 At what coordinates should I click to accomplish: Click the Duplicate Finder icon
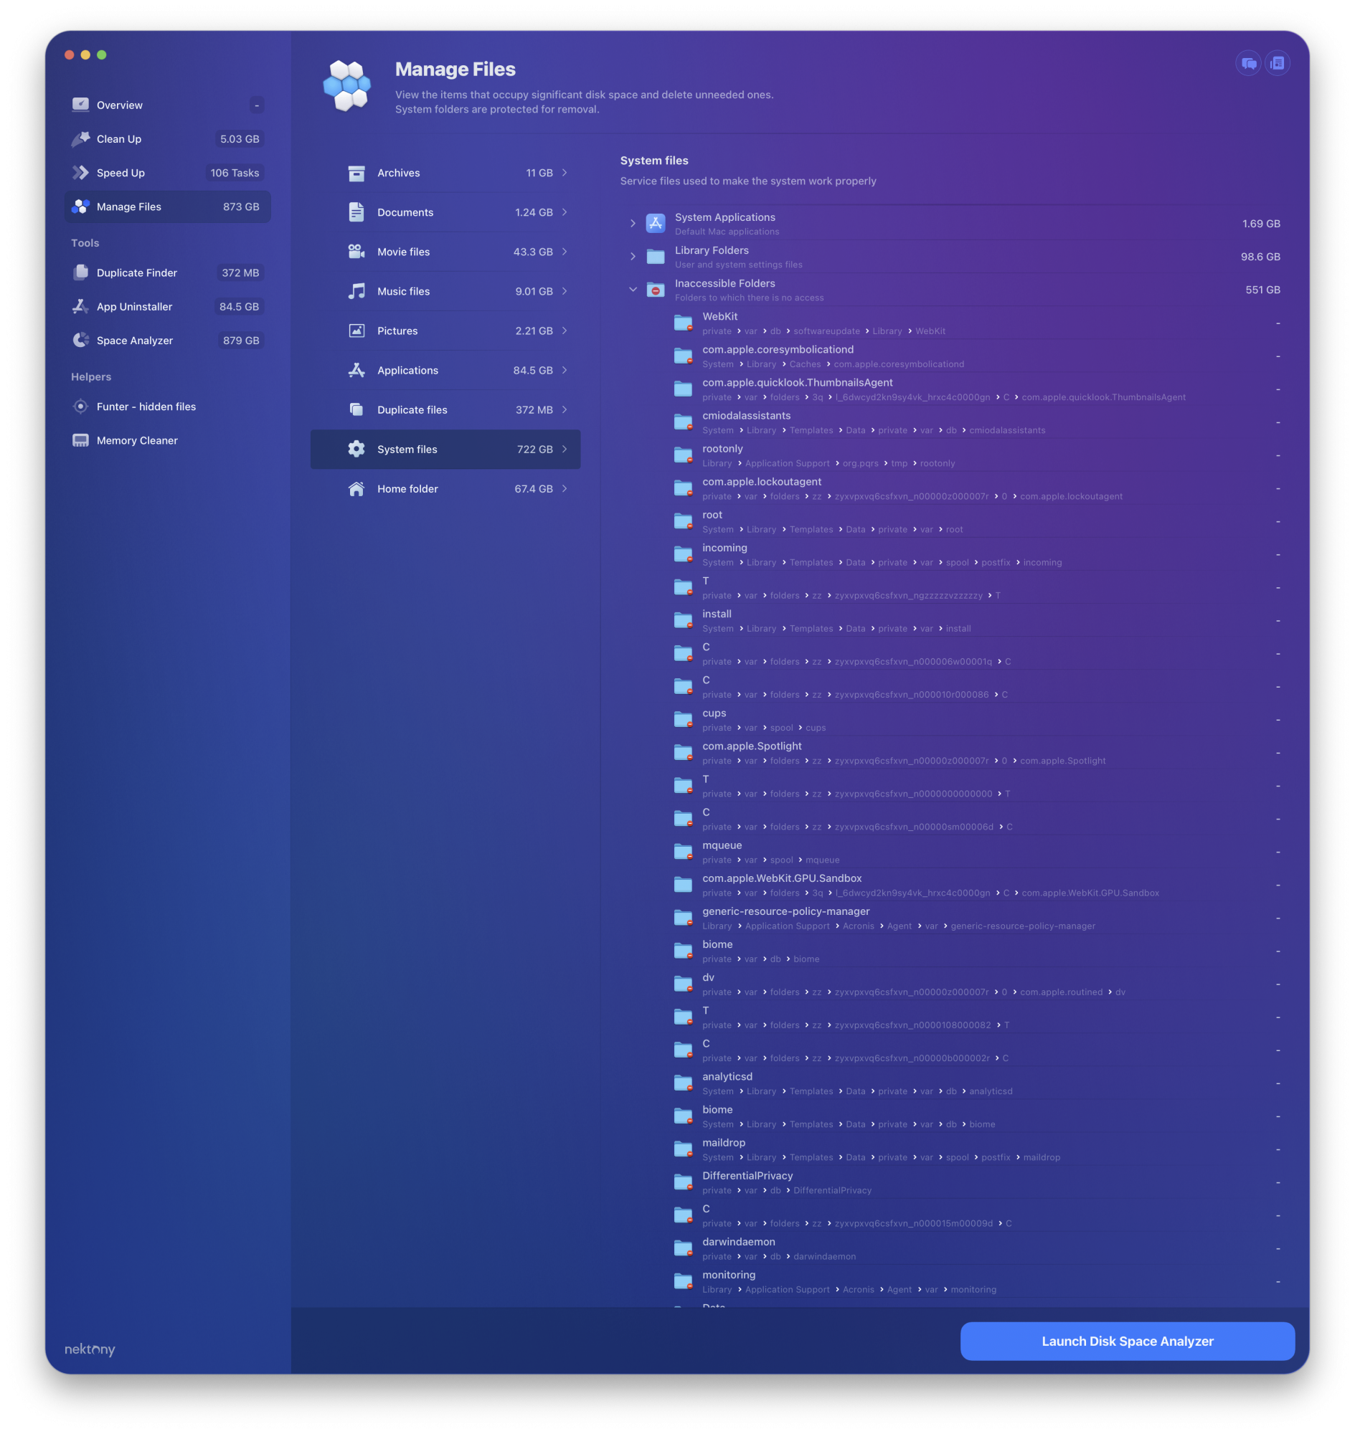tap(80, 273)
